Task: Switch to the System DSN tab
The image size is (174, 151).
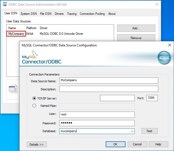Action: pos(29,14)
